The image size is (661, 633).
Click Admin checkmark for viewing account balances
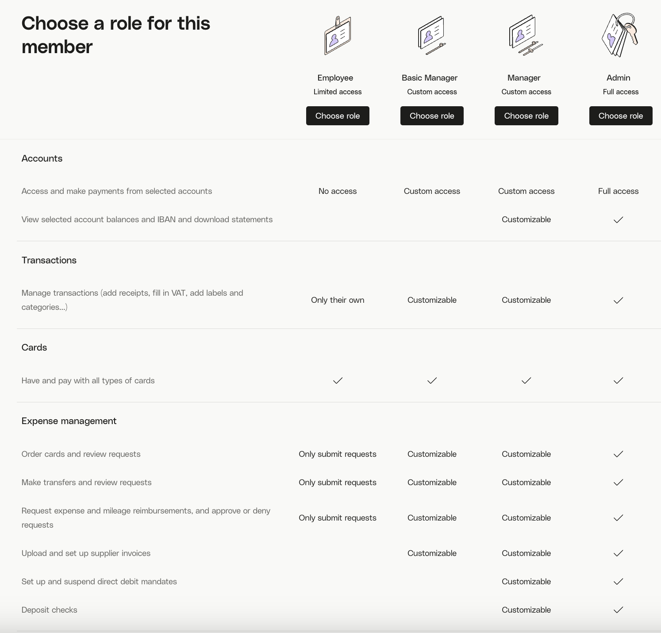click(619, 220)
